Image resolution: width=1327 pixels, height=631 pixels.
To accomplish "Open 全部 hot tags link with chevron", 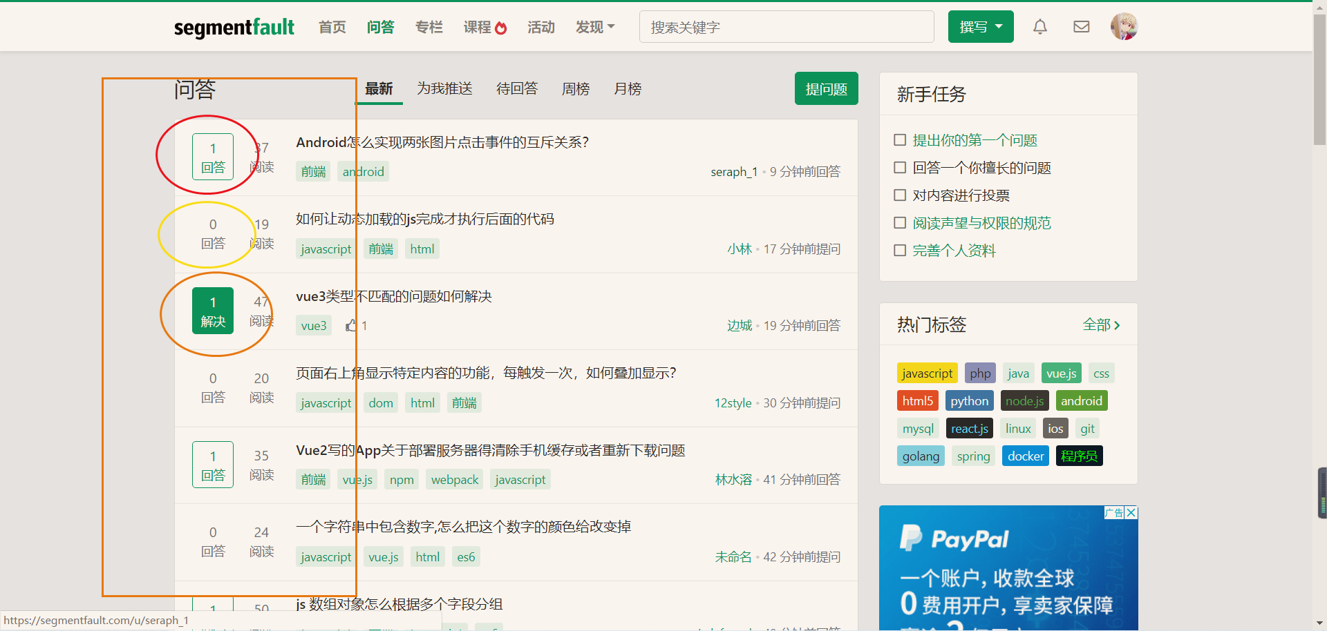I will click(x=1101, y=324).
